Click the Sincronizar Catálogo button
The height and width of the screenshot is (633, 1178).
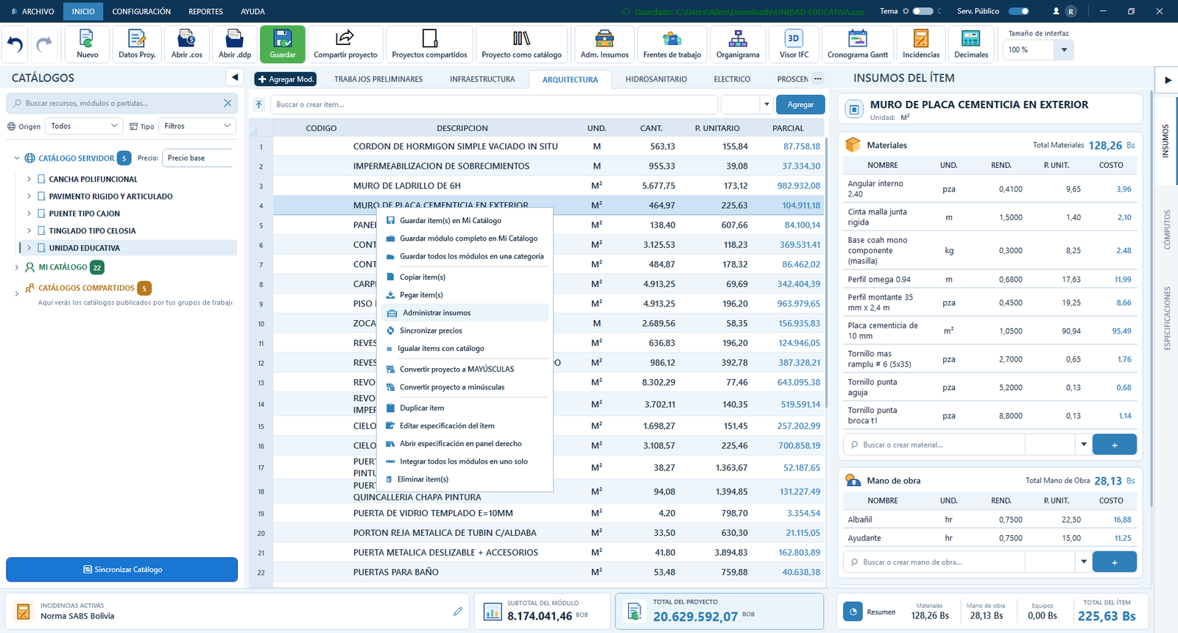122,570
